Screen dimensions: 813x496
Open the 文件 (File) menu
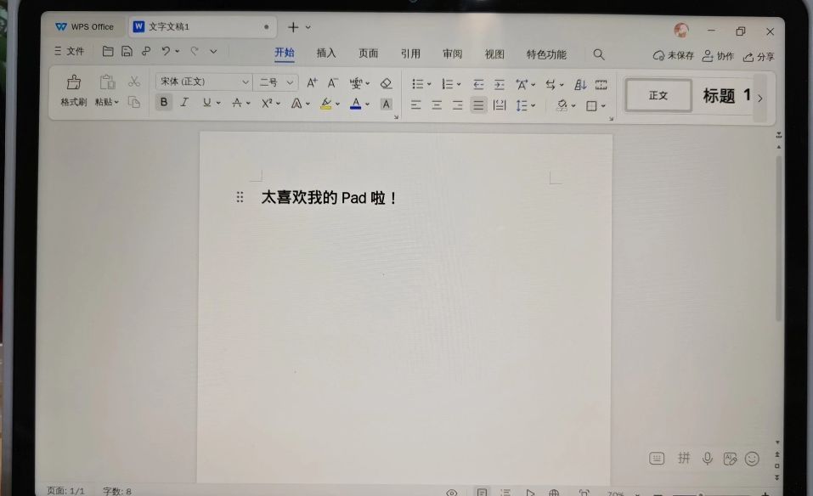coord(70,52)
